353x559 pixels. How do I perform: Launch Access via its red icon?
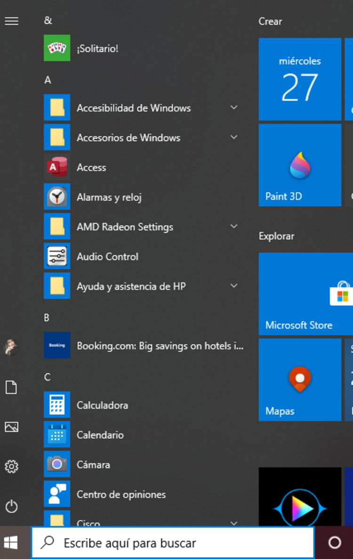pos(57,167)
